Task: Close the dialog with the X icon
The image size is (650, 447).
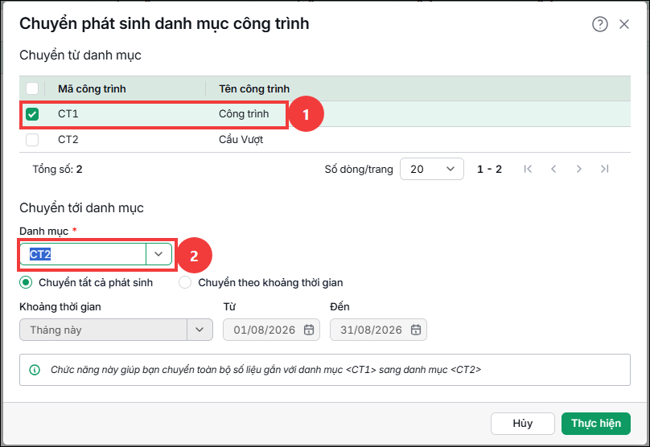Action: tap(624, 24)
